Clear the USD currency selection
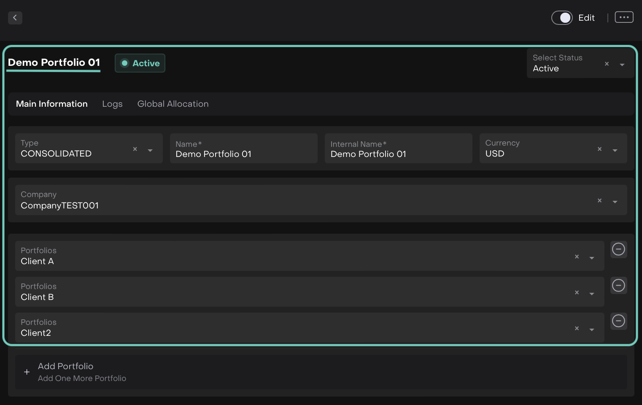The height and width of the screenshot is (405, 642). click(x=599, y=149)
